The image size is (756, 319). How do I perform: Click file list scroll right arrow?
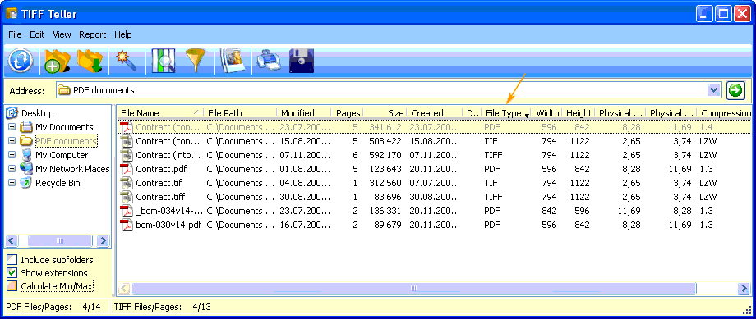click(744, 288)
